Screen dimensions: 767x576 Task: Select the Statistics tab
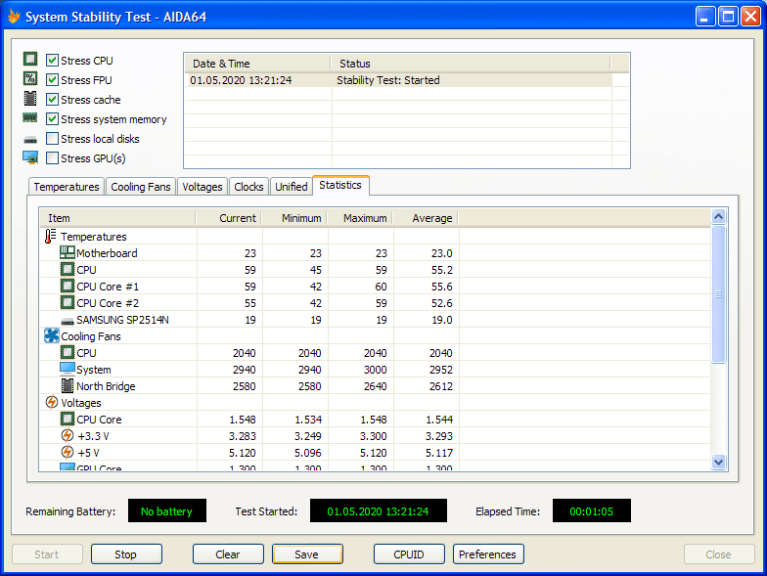tap(340, 186)
